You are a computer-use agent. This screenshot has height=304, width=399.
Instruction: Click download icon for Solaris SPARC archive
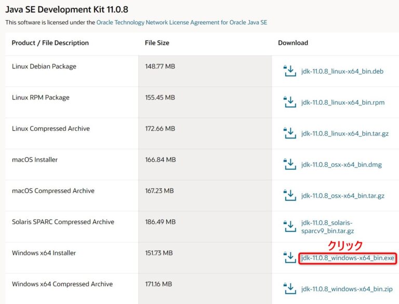[289, 226]
